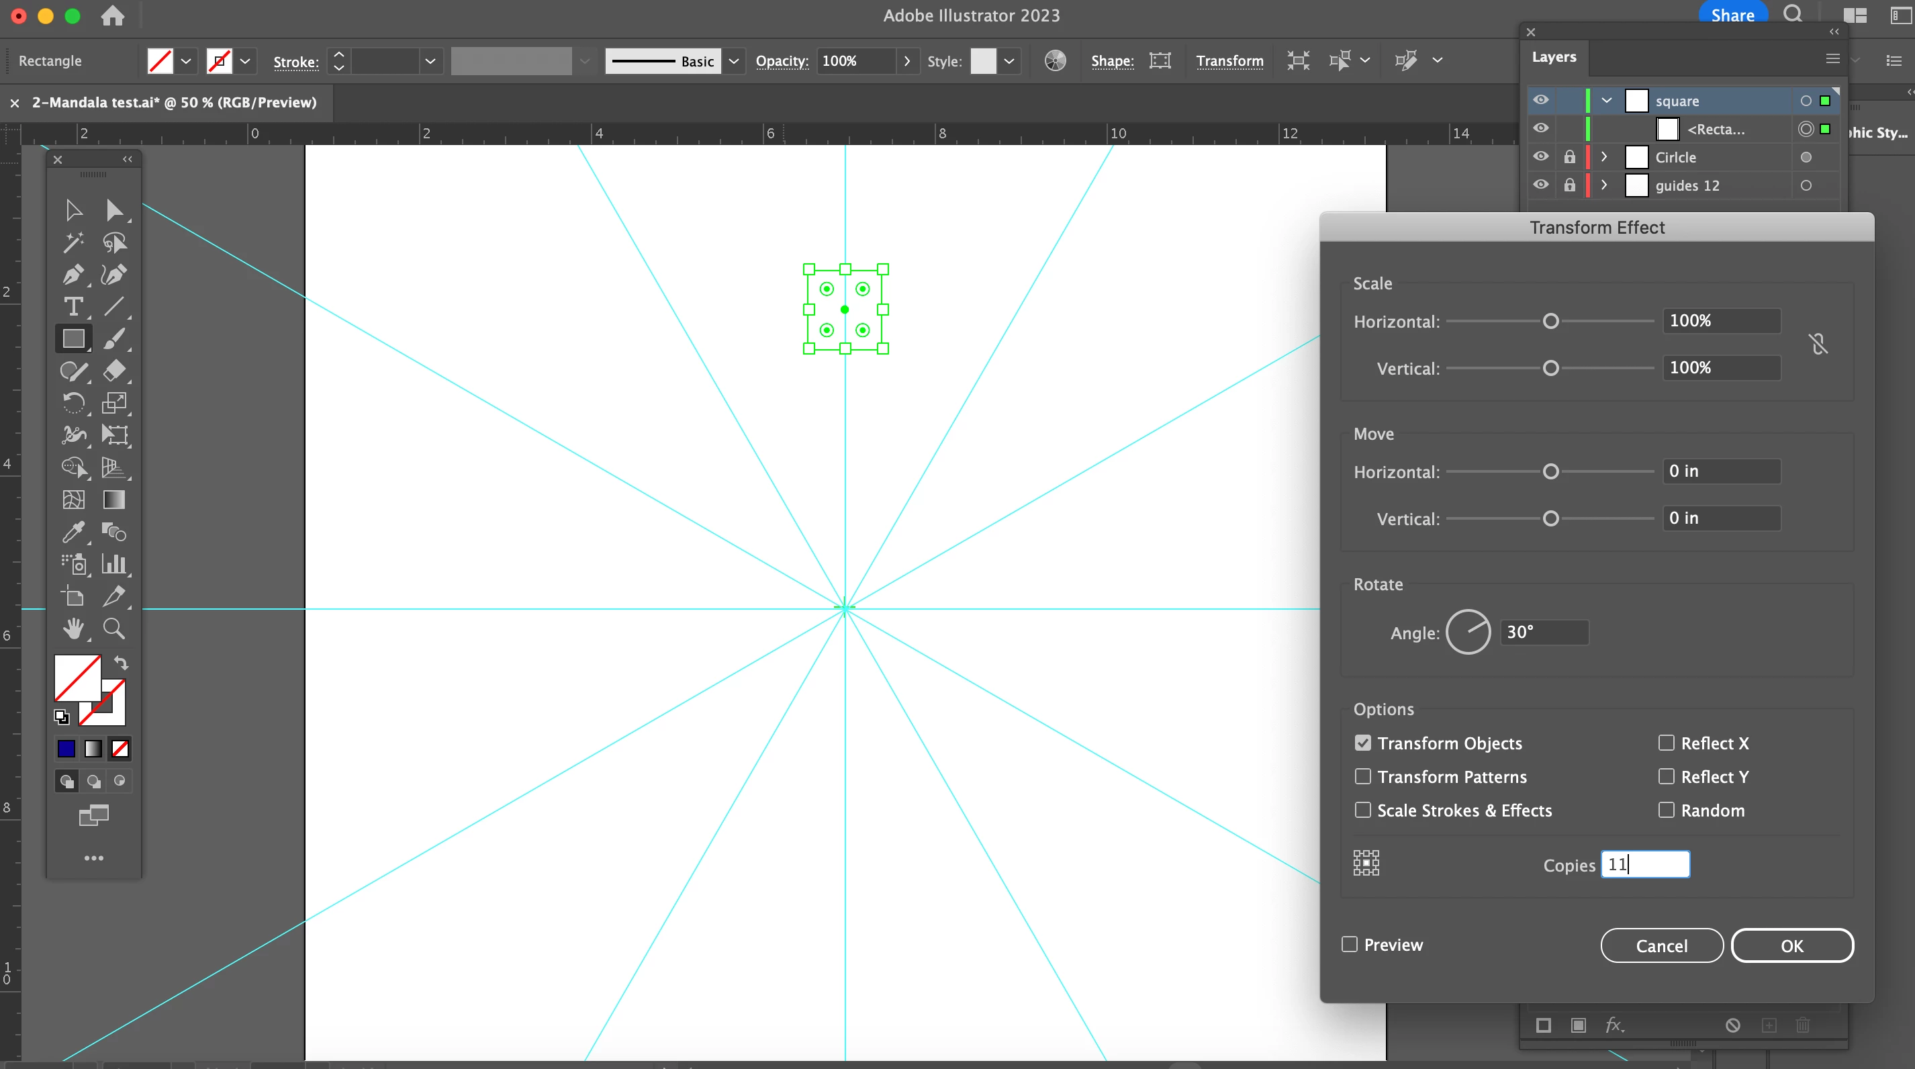This screenshot has width=1915, height=1069.
Task: Expand the guides 12 layer
Action: click(x=1604, y=185)
